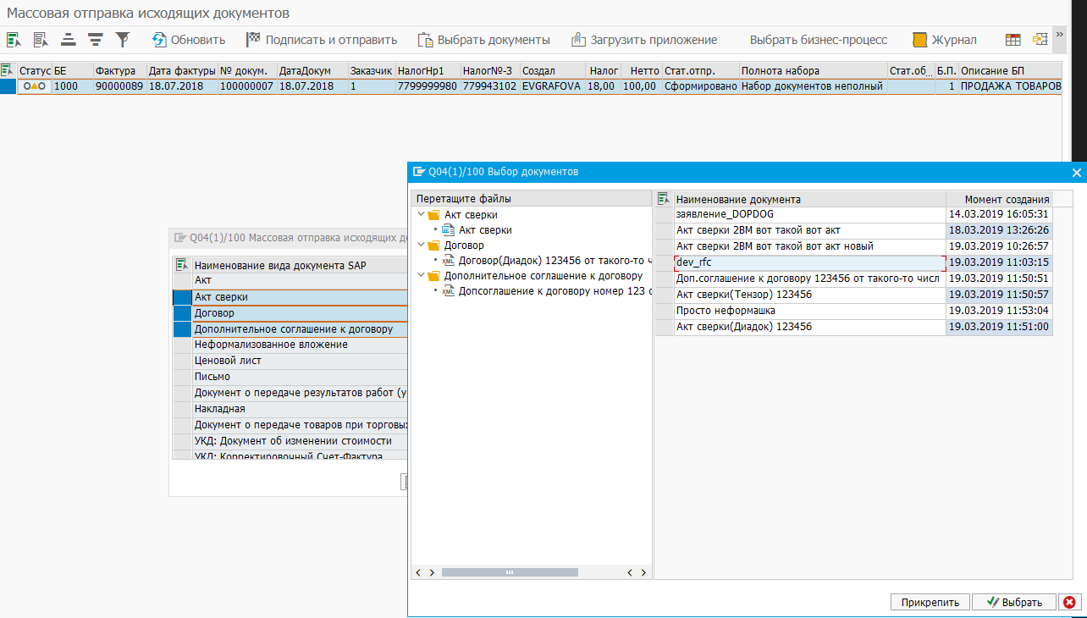Open Выбрать бизнес-процесс menu item
This screenshot has height=618, width=1087.
(x=818, y=40)
